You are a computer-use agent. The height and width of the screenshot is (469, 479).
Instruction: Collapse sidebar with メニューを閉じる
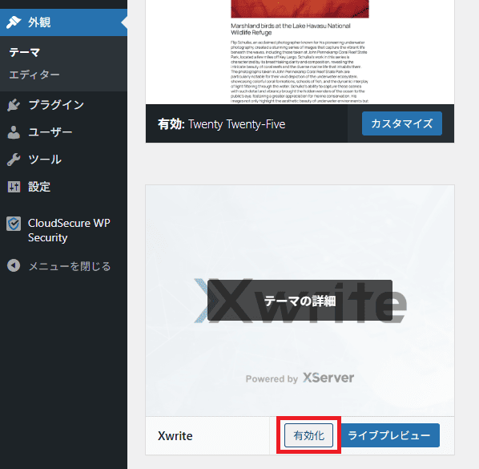tap(63, 266)
